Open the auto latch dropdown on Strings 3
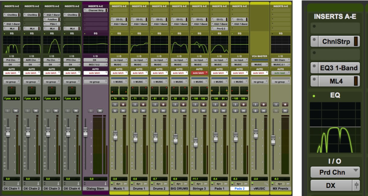 click(199, 73)
